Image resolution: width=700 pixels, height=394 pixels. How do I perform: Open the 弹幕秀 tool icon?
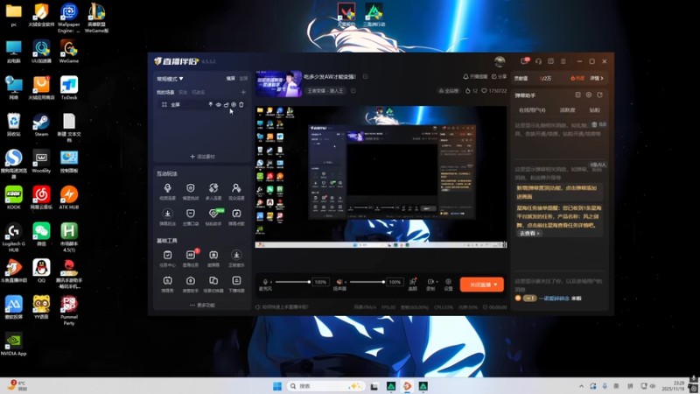pos(167,280)
